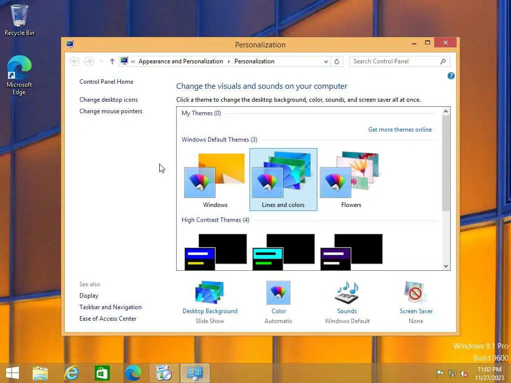The width and height of the screenshot is (511, 383).
Task: Maximize the Personalization window
Action: (x=428, y=43)
